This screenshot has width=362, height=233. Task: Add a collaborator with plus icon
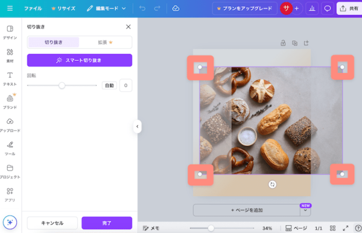coord(297,8)
